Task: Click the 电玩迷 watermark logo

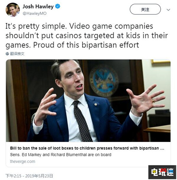Action: coord(162,172)
